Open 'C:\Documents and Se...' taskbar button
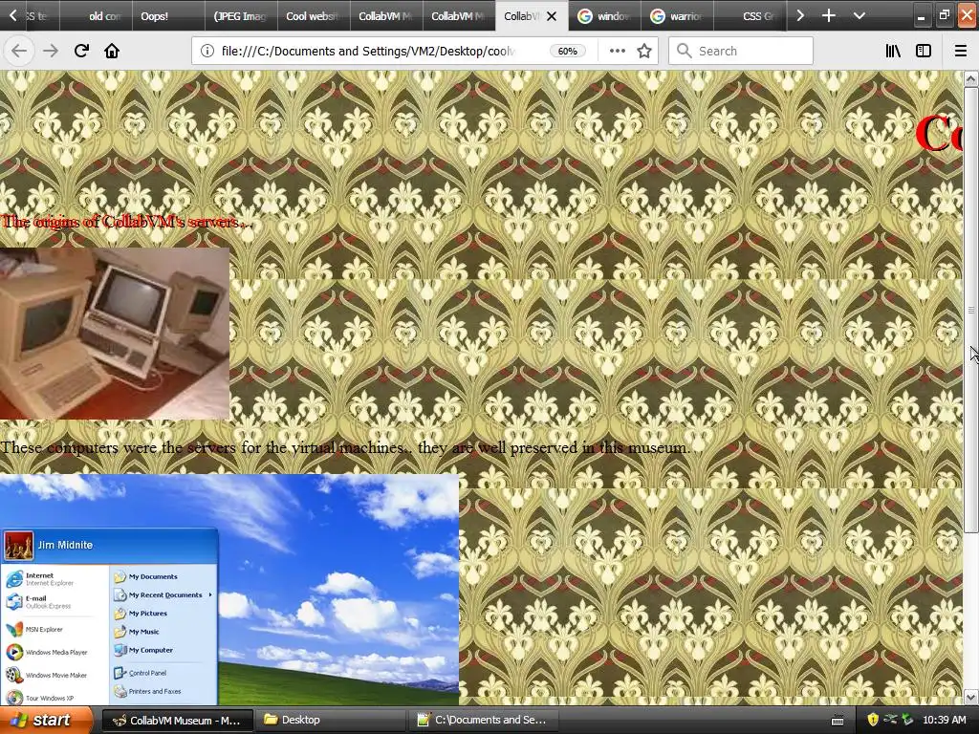 [x=482, y=720]
